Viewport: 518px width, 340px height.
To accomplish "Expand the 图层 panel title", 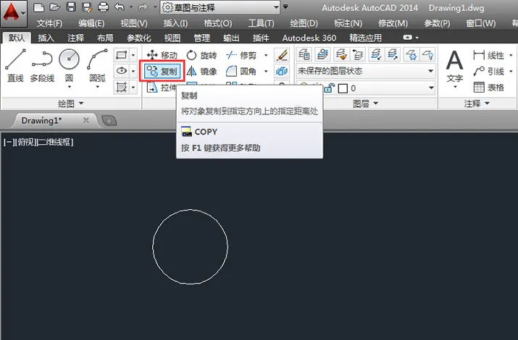I will (x=365, y=104).
